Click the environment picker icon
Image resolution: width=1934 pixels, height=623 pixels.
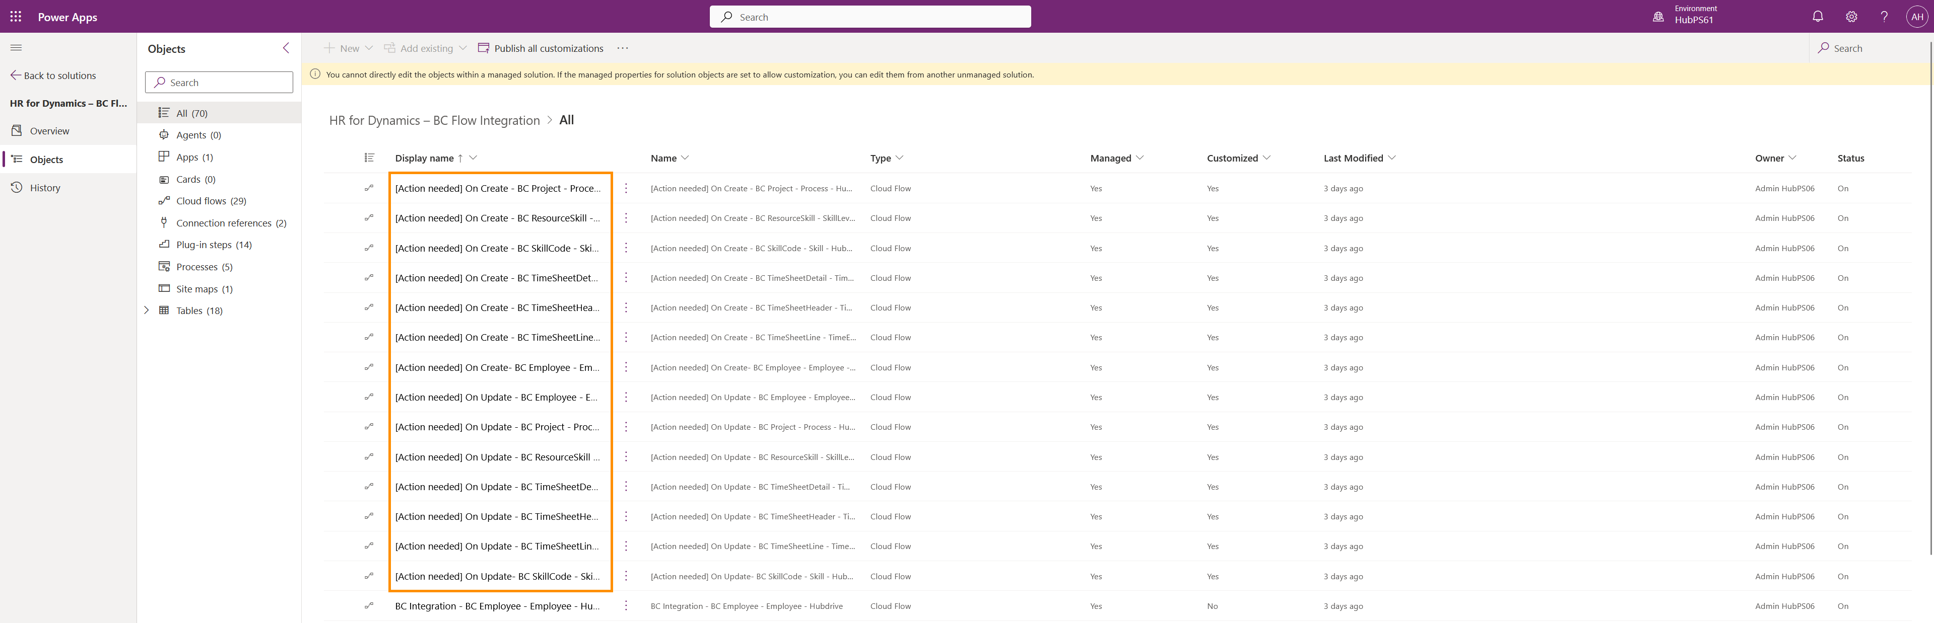1658,17
